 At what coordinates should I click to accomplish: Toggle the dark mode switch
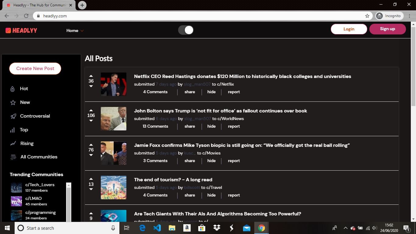tap(186, 30)
